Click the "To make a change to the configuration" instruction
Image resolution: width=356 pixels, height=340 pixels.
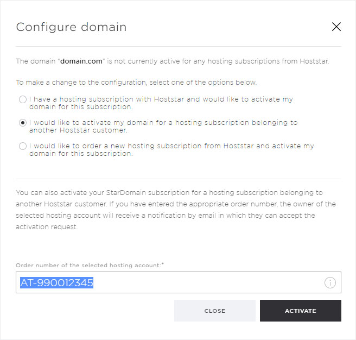[x=136, y=82]
